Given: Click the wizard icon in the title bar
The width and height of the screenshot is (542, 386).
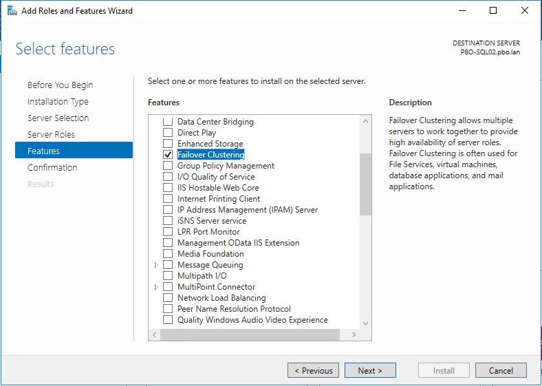Looking at the screenshot, I should tap(12, 11).
